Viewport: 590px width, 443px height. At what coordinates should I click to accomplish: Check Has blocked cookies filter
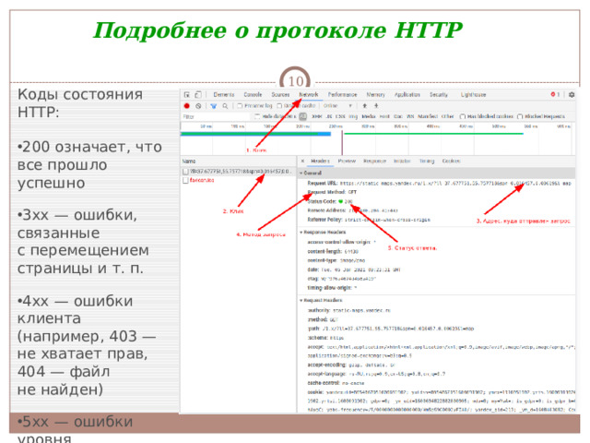[x=463, y=116]
